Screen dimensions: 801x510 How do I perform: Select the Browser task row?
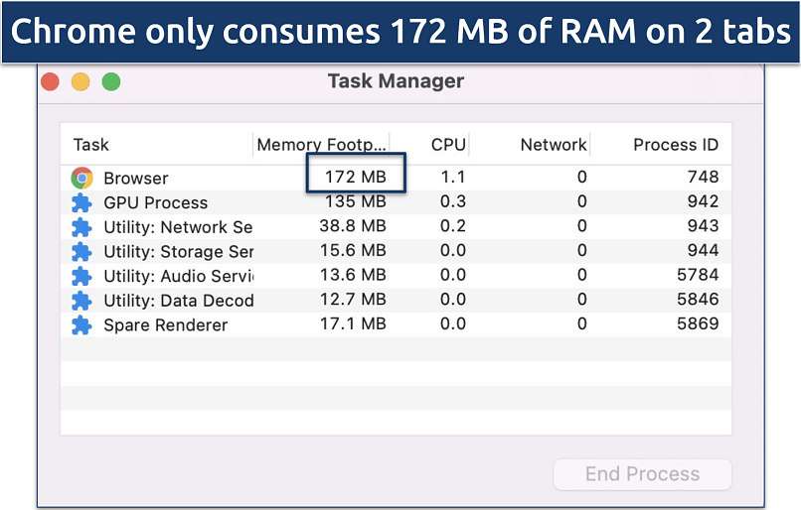[396, 178]
